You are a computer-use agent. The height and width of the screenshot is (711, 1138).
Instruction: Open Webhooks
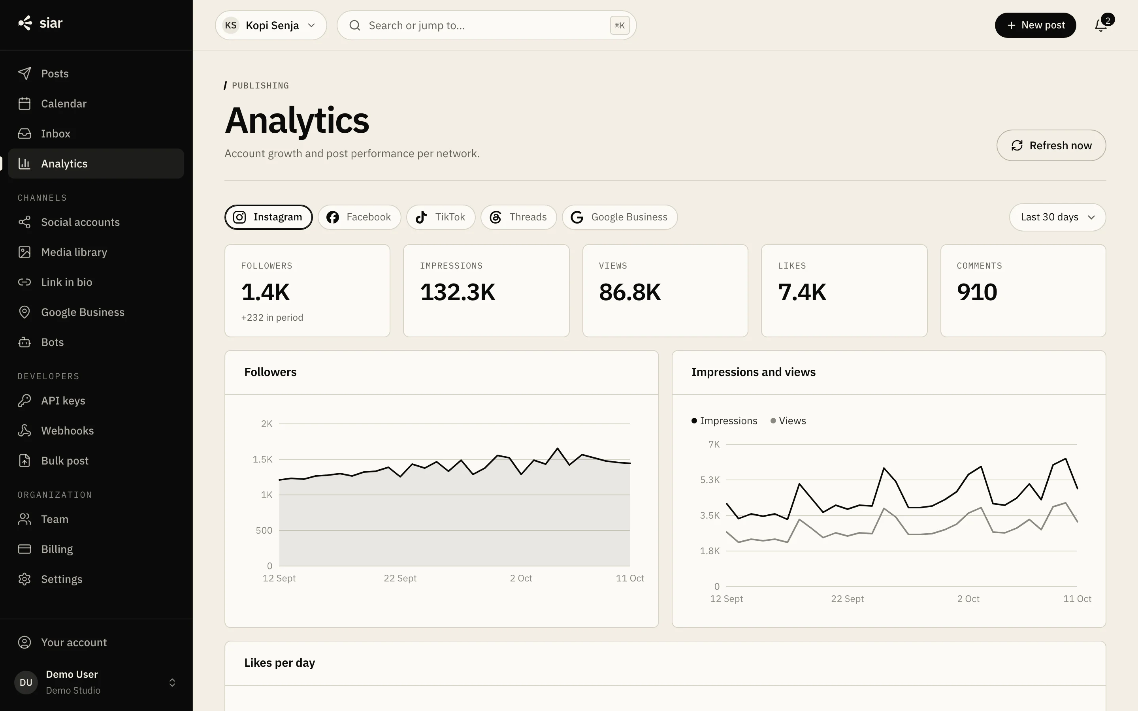pos(96,431)
